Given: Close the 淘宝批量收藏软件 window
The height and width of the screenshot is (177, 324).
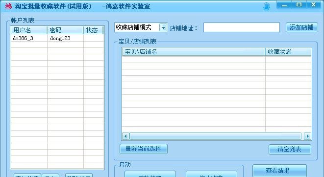Looking at the screenshot, I should pos(314,5).
